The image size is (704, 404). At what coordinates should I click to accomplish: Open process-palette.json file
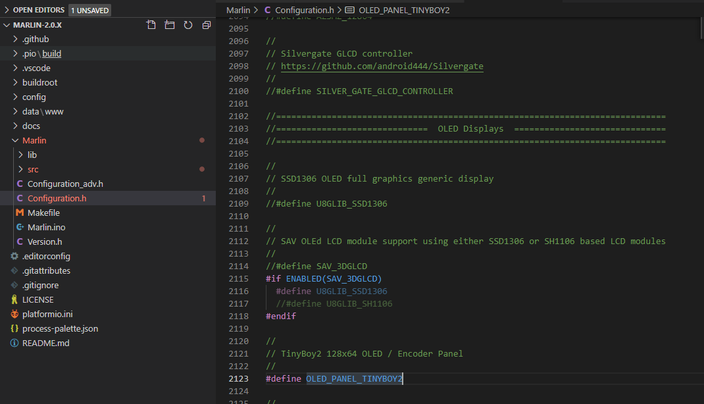click(60, 328)
